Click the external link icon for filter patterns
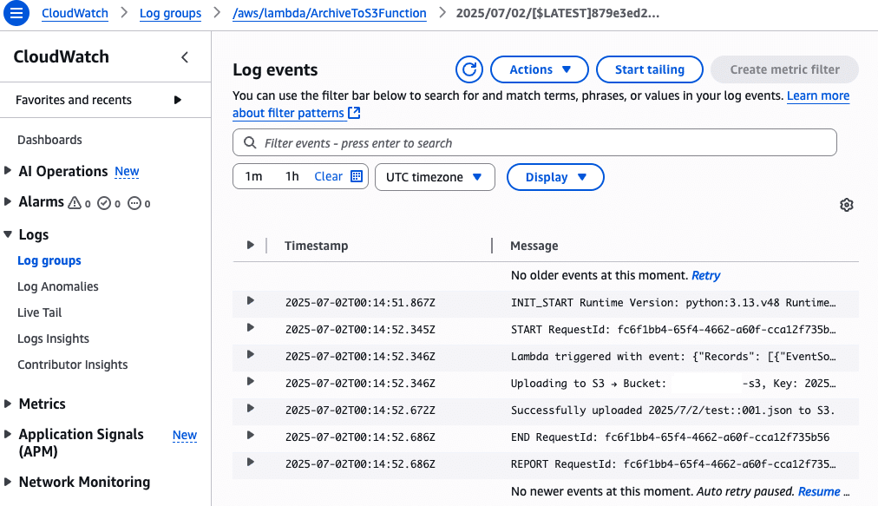The width and height of the screenshot is (878, 506). point(354,113)
